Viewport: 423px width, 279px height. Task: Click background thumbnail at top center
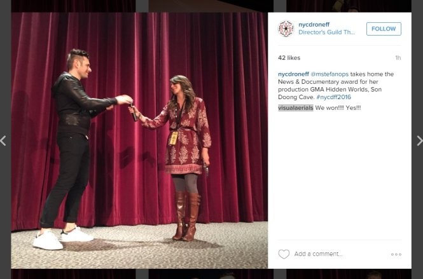coord(211,6)
